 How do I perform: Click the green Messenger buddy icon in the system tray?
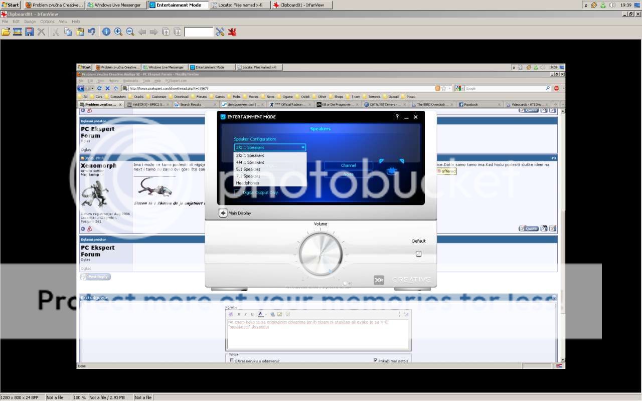click(x=603, y=5)
